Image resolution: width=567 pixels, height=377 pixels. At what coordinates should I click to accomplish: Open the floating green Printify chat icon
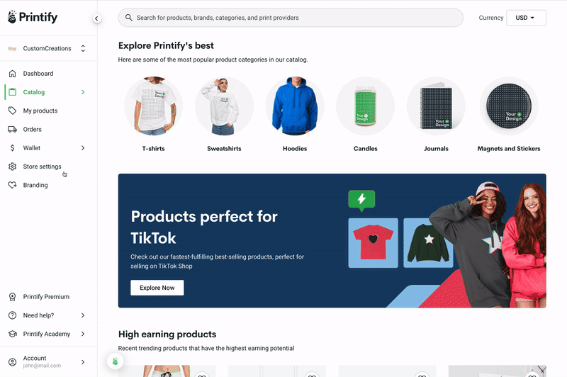point(116,361)
